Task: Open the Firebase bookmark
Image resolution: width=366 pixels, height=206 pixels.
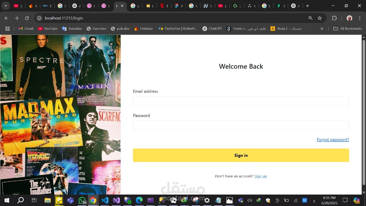Action: coord(143,29)
